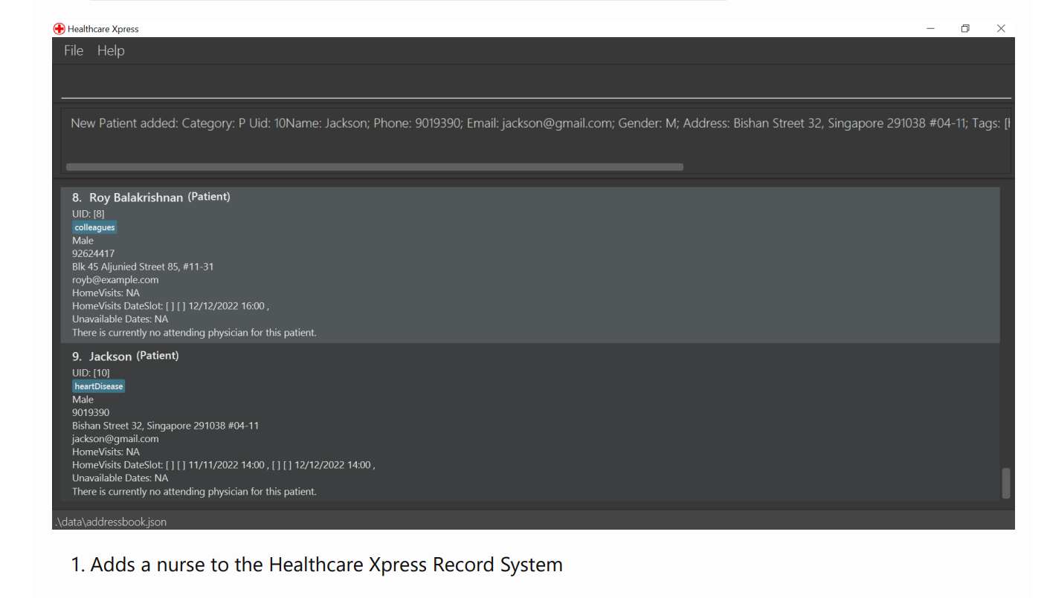The width and height of the screenshot is (1047, 598).
Task: Open the Help menu
Action: click(111, 51)
